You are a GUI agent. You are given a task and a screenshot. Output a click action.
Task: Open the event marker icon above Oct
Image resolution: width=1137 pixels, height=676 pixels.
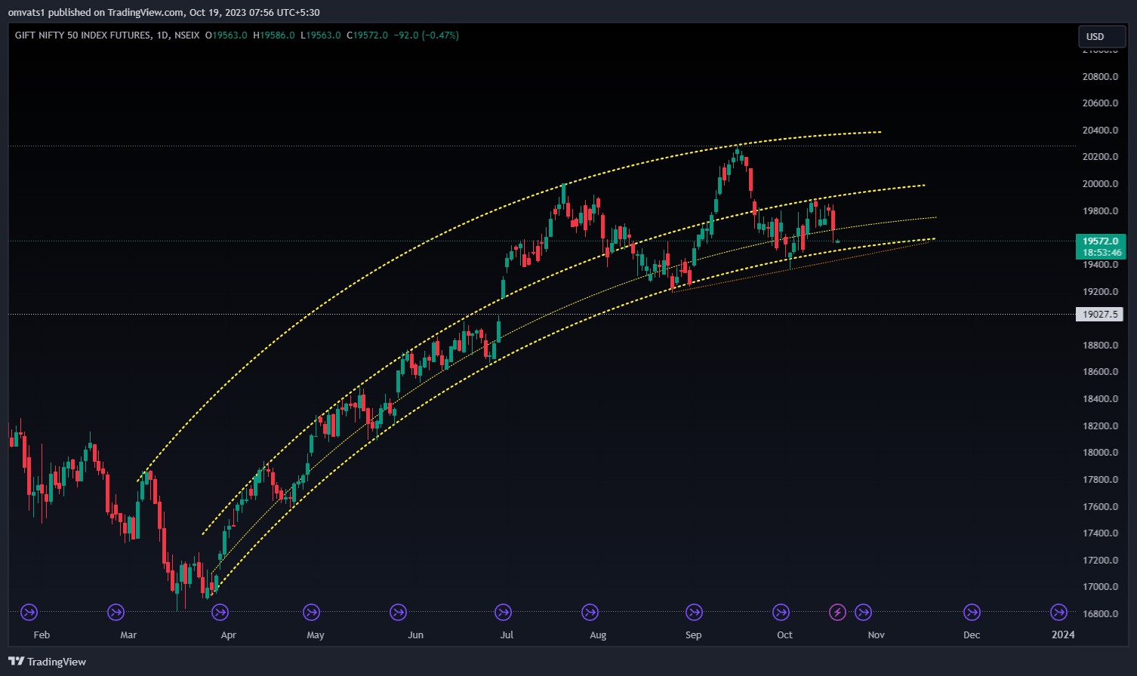pos(781,612)
